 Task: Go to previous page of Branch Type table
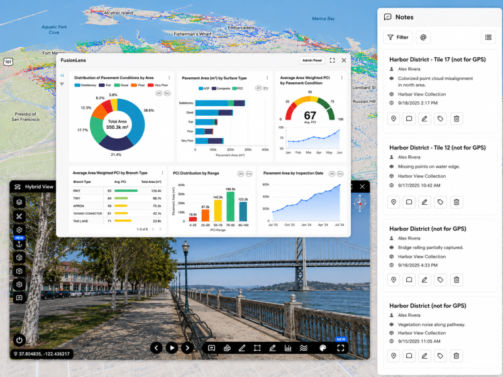point(153,229)
